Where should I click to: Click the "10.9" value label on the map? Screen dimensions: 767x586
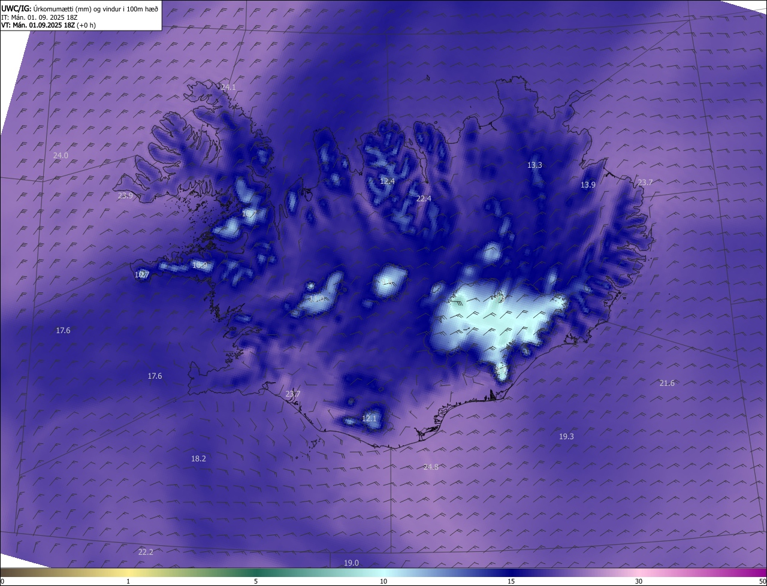pos(200,265)
